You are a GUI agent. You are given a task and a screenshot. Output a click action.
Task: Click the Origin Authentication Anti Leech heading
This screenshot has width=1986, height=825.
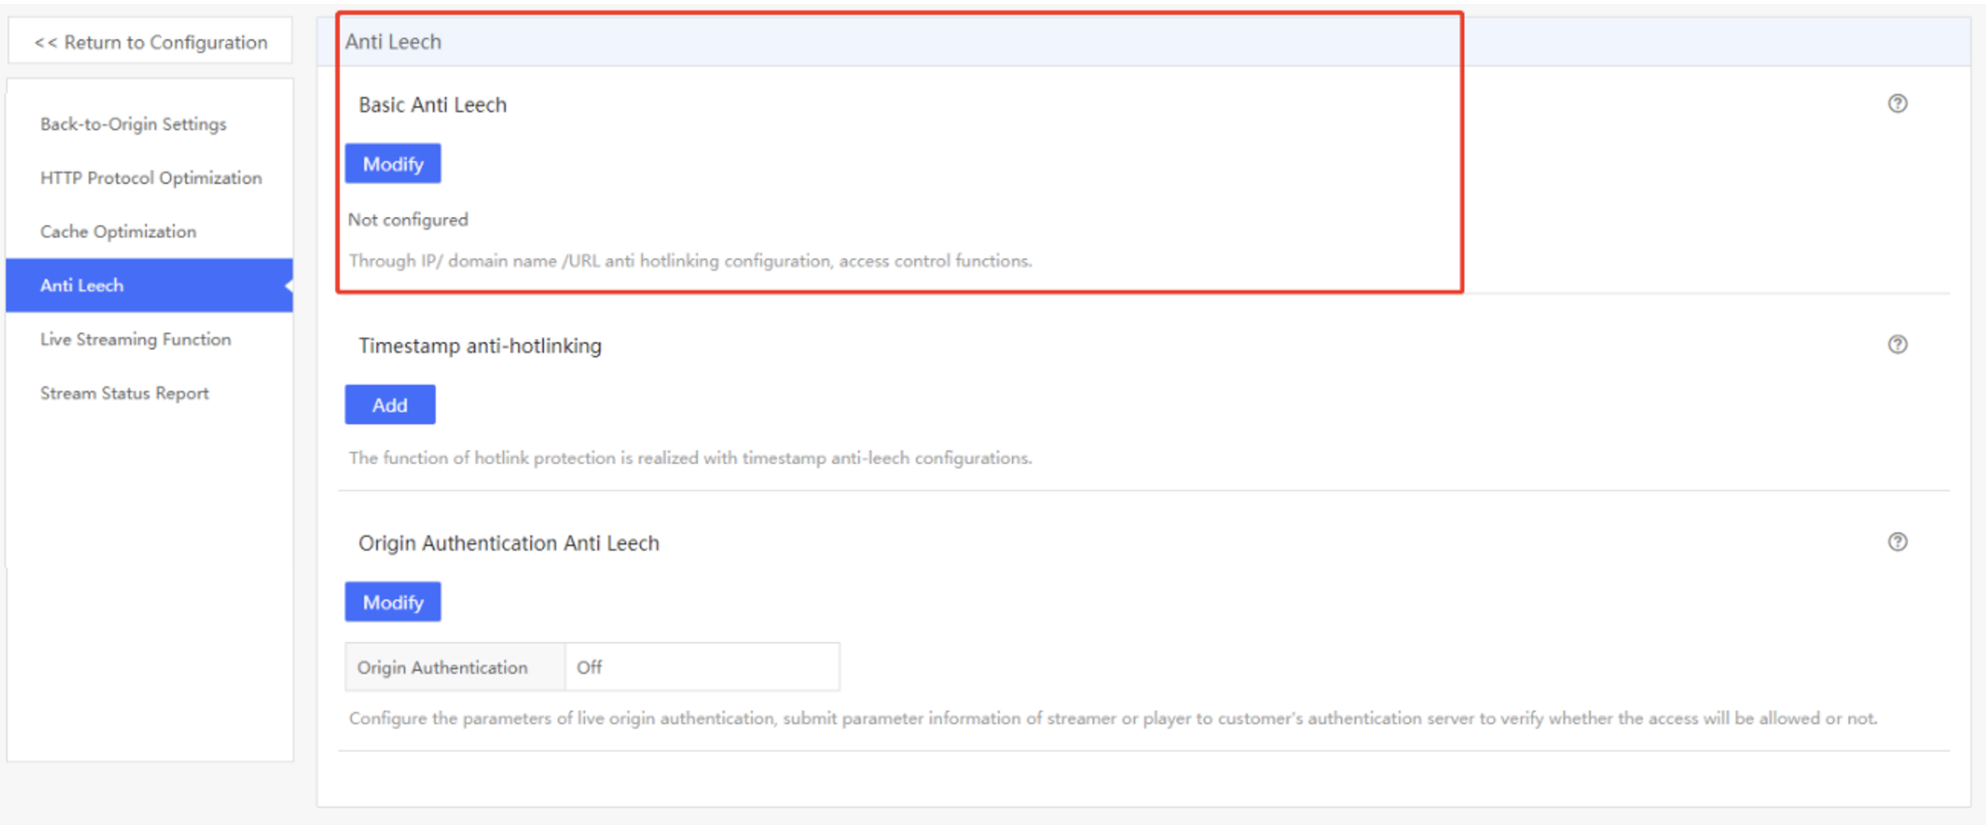(509, 543)
